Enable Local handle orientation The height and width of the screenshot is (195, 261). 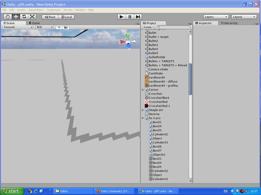[x=67, y=17]
